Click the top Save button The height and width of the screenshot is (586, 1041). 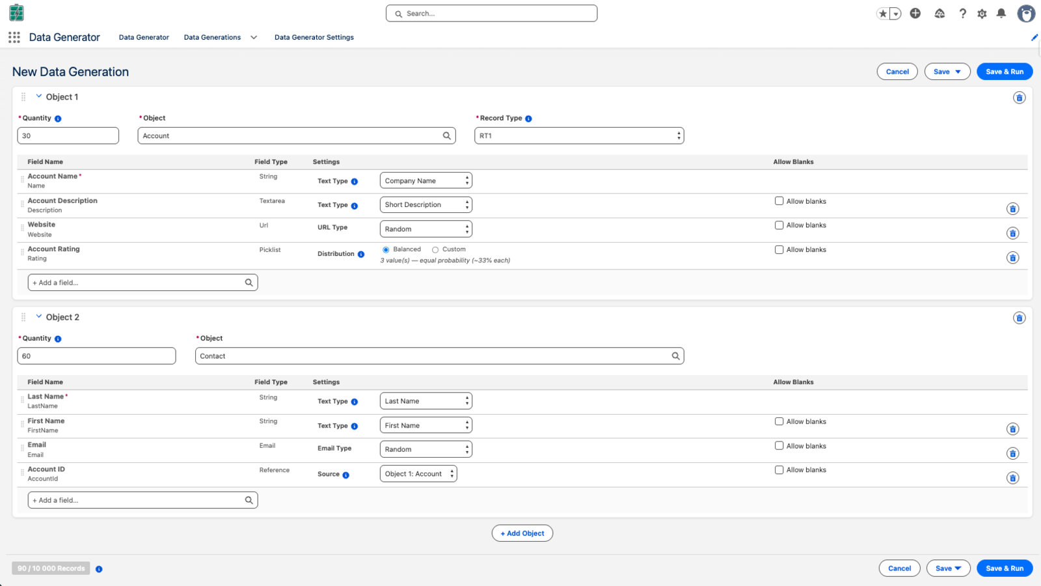click(x=947, y=72)
